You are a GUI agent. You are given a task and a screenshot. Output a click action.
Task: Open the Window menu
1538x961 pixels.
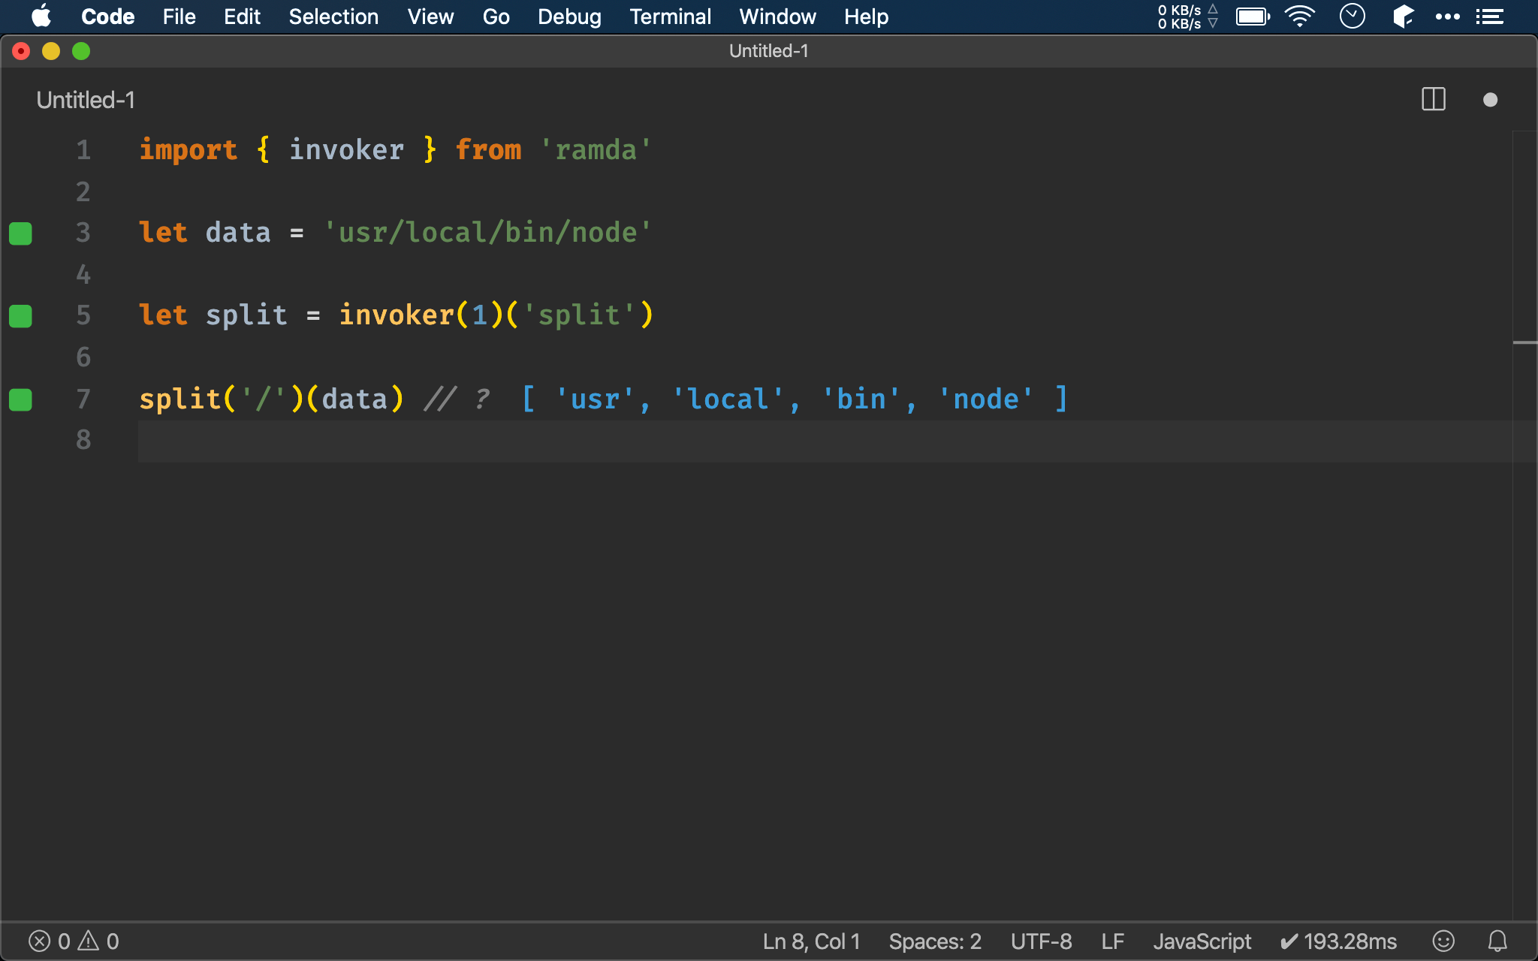777,17
